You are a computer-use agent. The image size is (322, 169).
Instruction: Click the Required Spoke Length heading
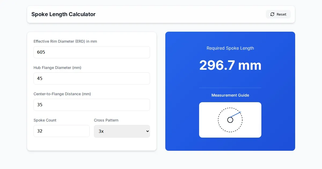(x=230, y=48)
